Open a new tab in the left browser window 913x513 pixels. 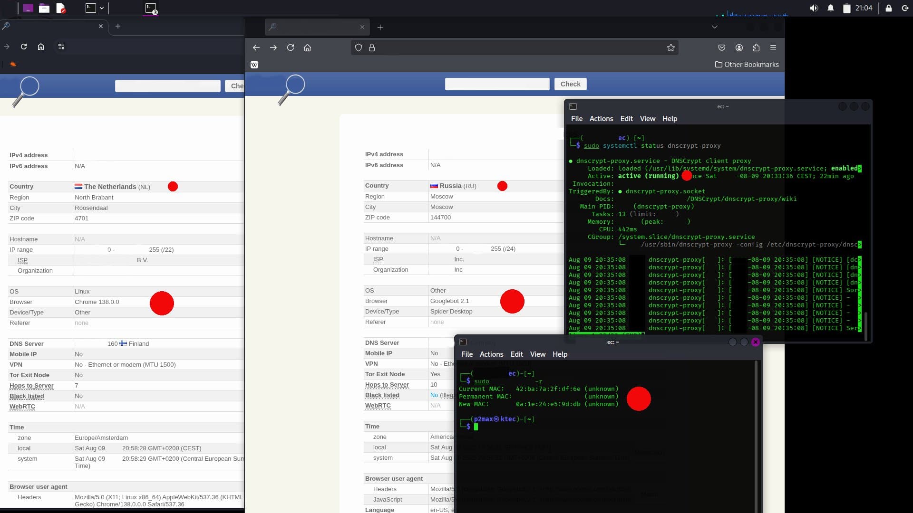118,26
